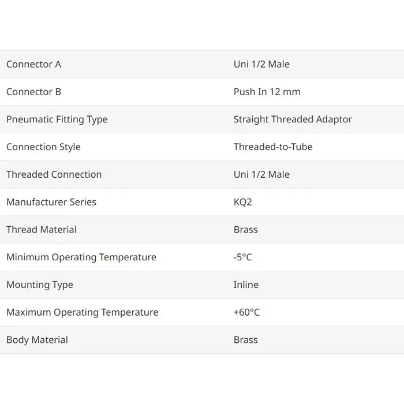Click the "Pneumatic Fitting Type" label
The width and height of the screenshot is (404, 404).
[57, 119]
